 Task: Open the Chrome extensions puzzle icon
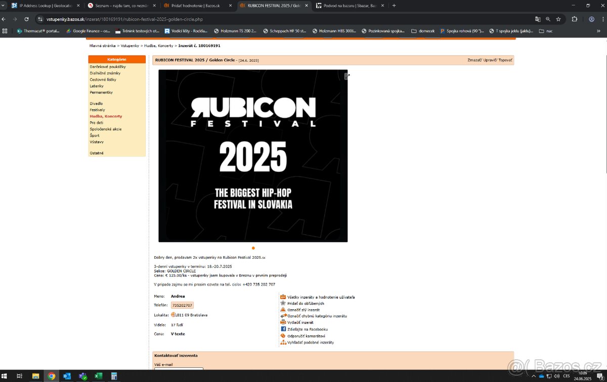coord(575,19)
